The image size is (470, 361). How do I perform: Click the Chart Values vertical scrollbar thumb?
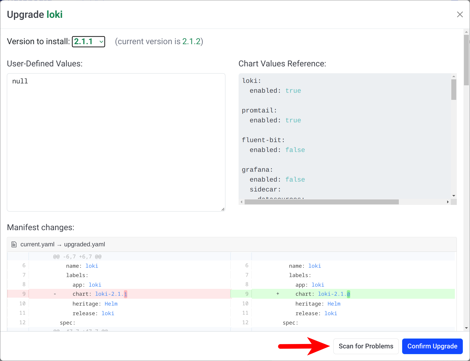pos(454,89)
